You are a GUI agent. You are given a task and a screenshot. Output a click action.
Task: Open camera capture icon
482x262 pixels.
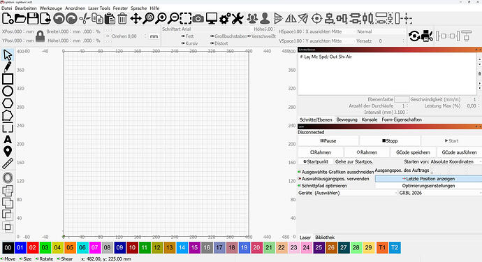click(198, 19)
